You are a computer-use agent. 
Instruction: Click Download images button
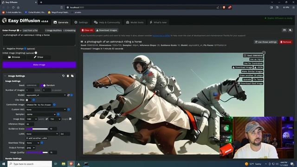(x=106, y=30)
